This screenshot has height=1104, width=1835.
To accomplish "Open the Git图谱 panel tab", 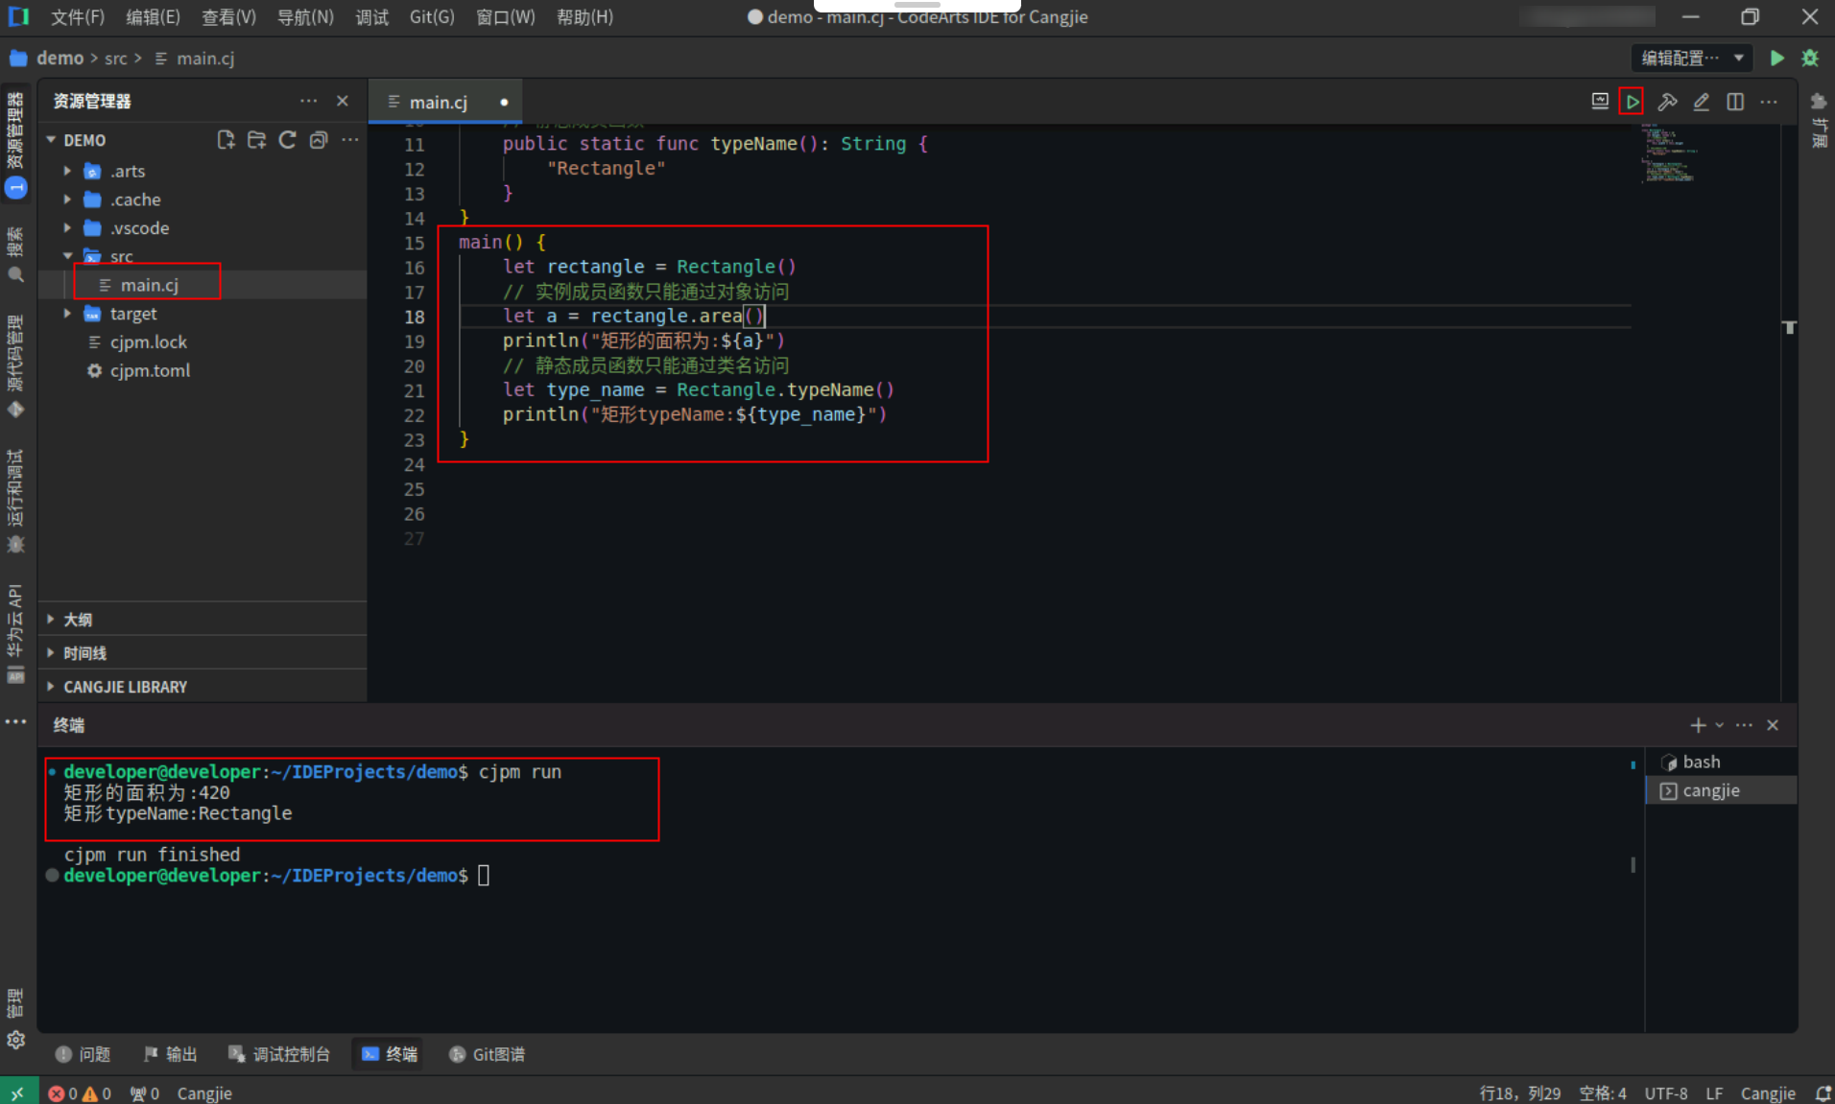I will click(488, 1054).
